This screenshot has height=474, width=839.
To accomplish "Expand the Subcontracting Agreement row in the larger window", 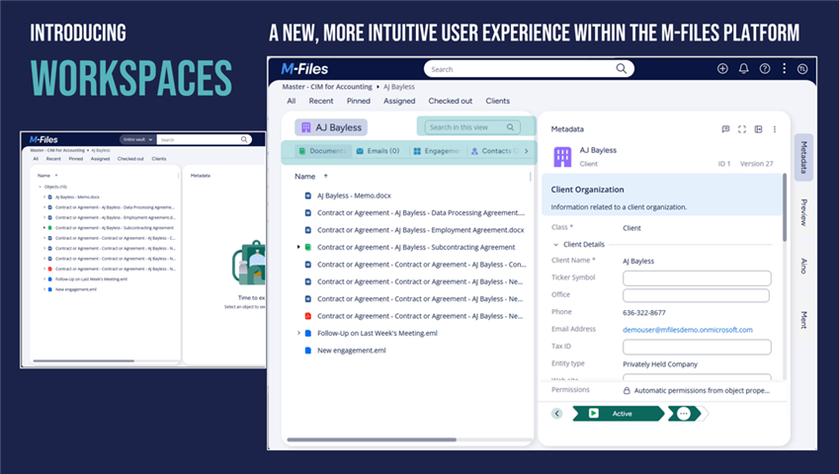I will point(298,247).
